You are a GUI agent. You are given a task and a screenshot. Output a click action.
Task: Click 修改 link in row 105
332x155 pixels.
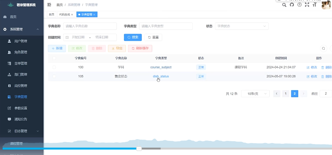click(x=312, y=77)
